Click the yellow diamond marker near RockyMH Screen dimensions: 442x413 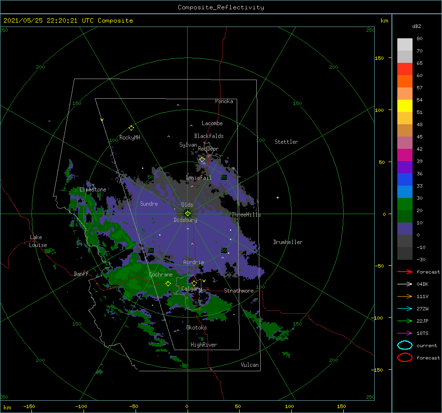(131, 128)
